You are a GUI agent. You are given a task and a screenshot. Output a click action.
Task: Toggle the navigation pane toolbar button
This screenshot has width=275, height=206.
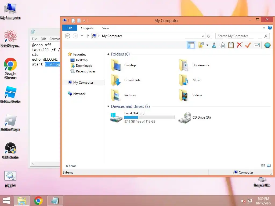[x=191, y=45]
